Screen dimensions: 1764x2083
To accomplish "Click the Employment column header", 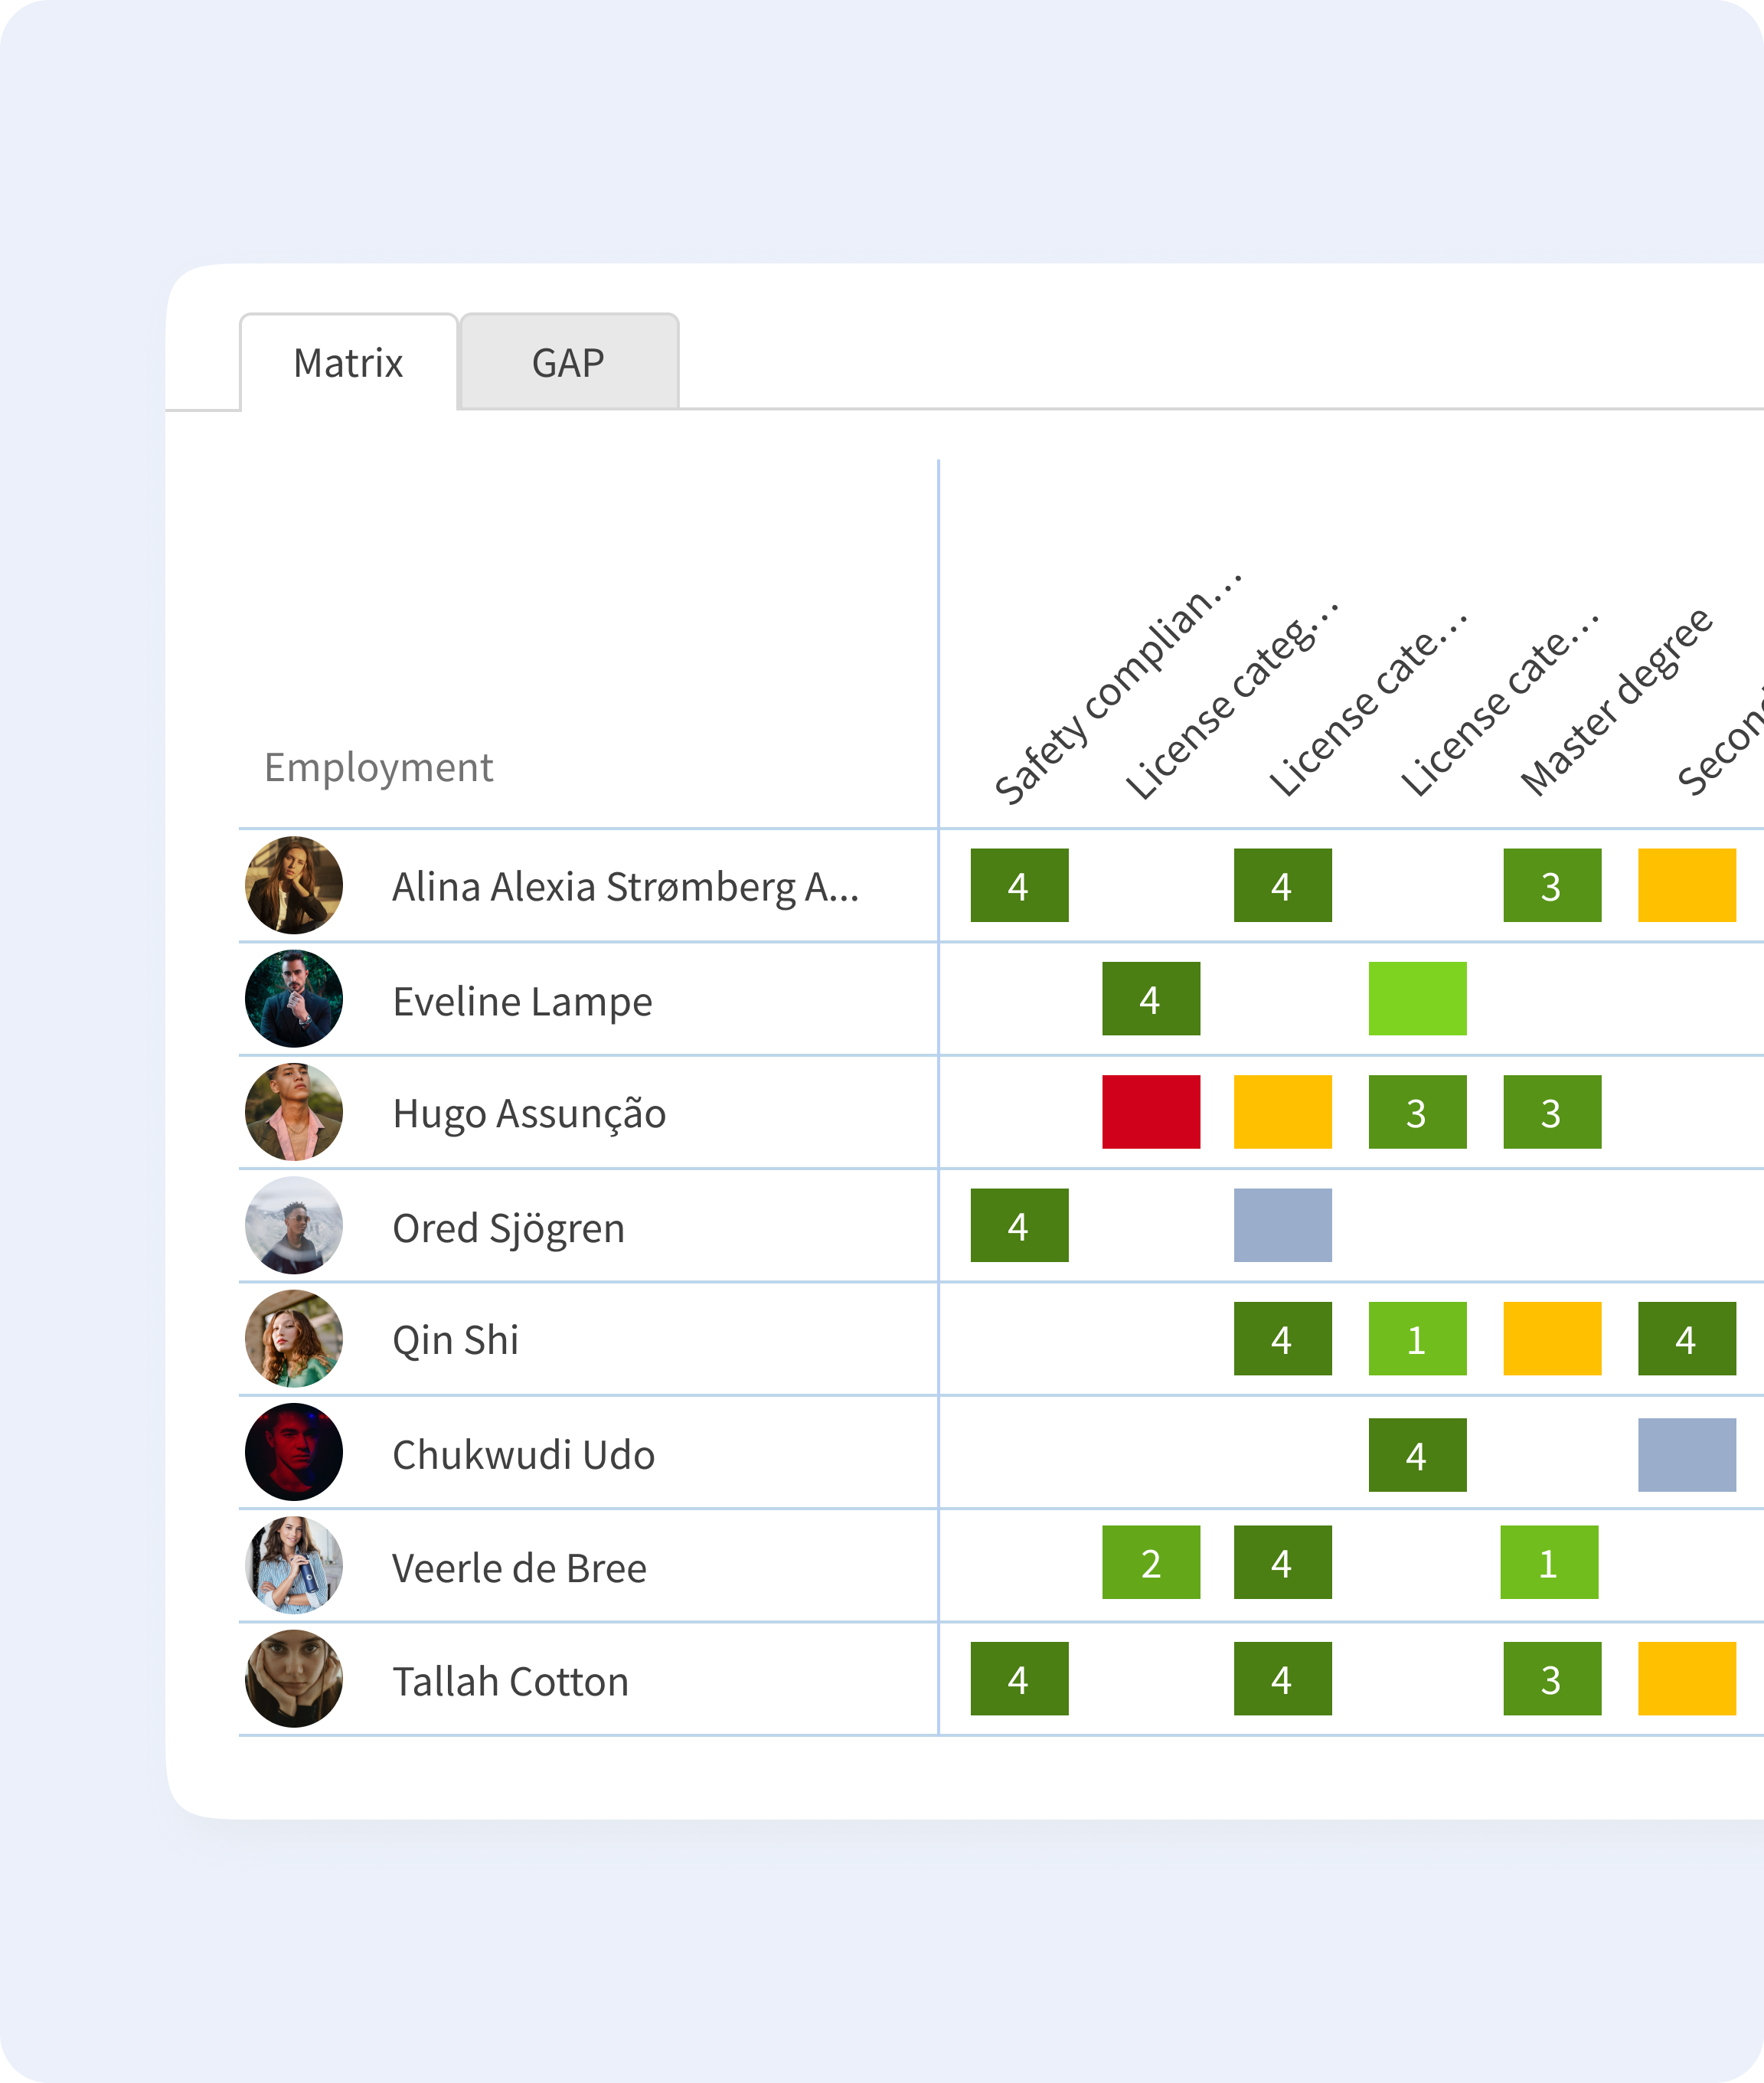I will tap(378, 767).
